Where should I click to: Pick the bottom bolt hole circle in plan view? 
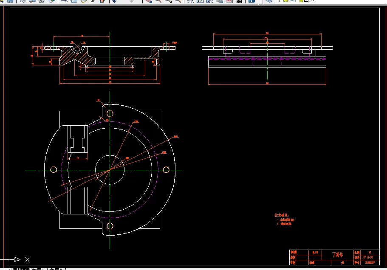[x=110, y=226]
